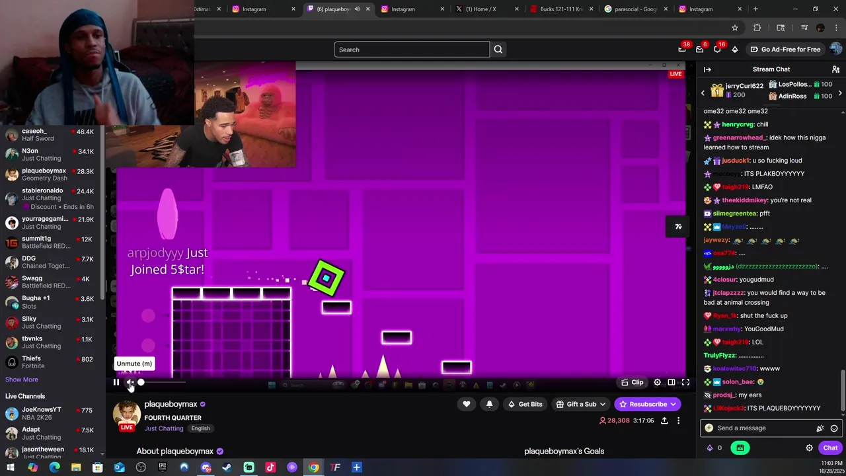Open caseoh_ channel in sidebar
Image resolution: width=846 pixels, height=476 pixels.
[x=50, y=135]
